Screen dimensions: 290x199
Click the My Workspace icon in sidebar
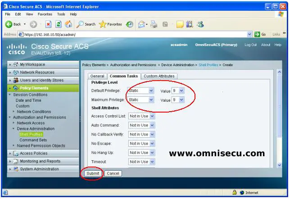point(16,64)
